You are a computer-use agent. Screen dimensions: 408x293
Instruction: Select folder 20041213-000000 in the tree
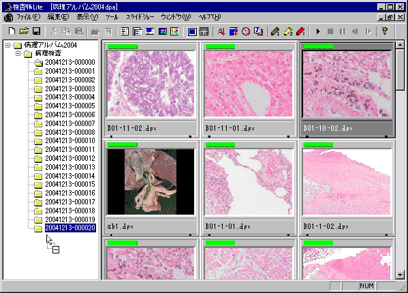pos(70,62)
